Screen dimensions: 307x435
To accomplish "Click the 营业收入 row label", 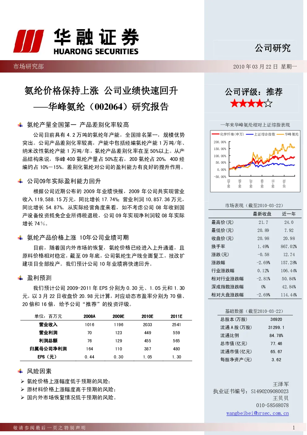I will pyautogui.click(x=48, y=325).
